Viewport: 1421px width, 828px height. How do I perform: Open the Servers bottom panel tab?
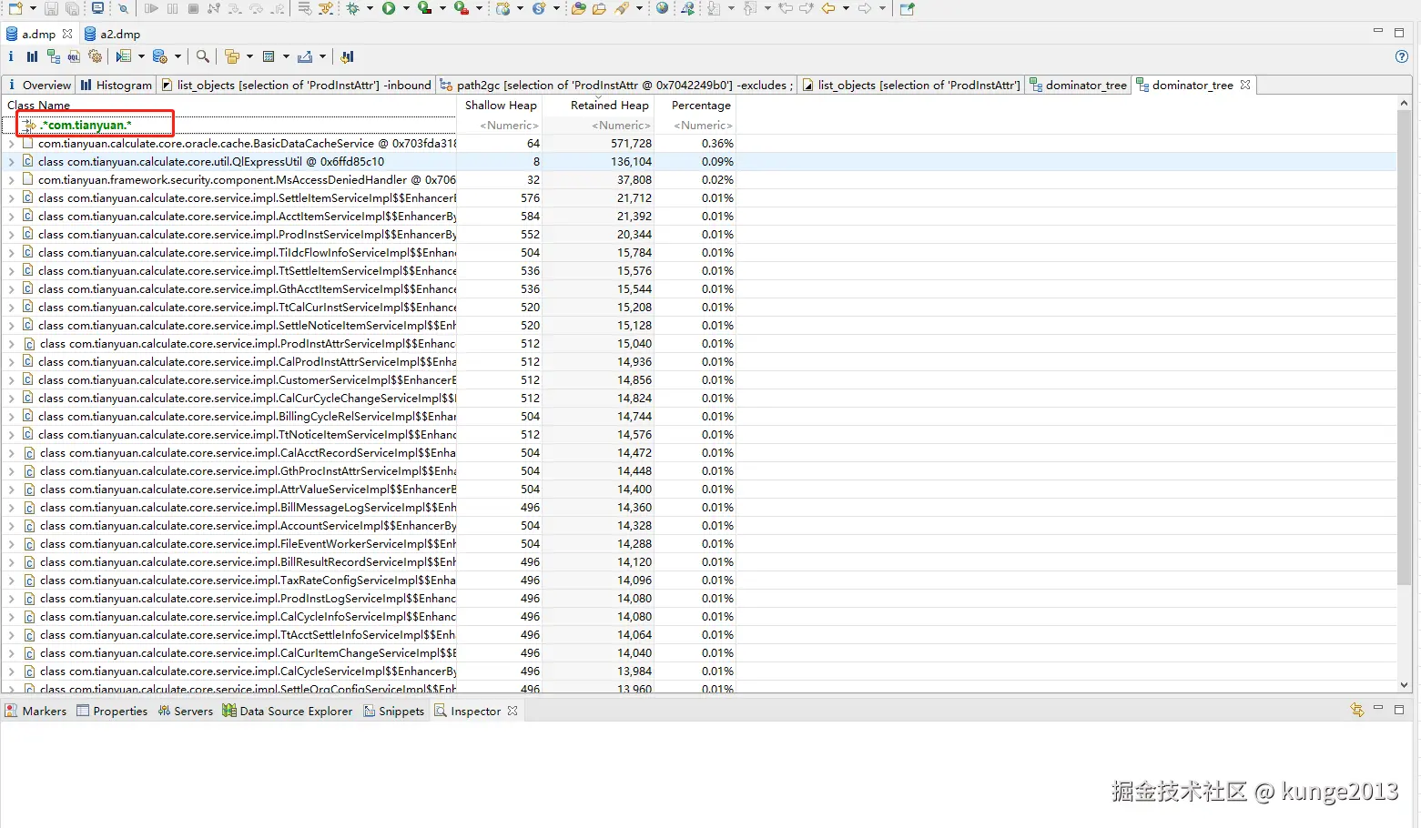186,711
